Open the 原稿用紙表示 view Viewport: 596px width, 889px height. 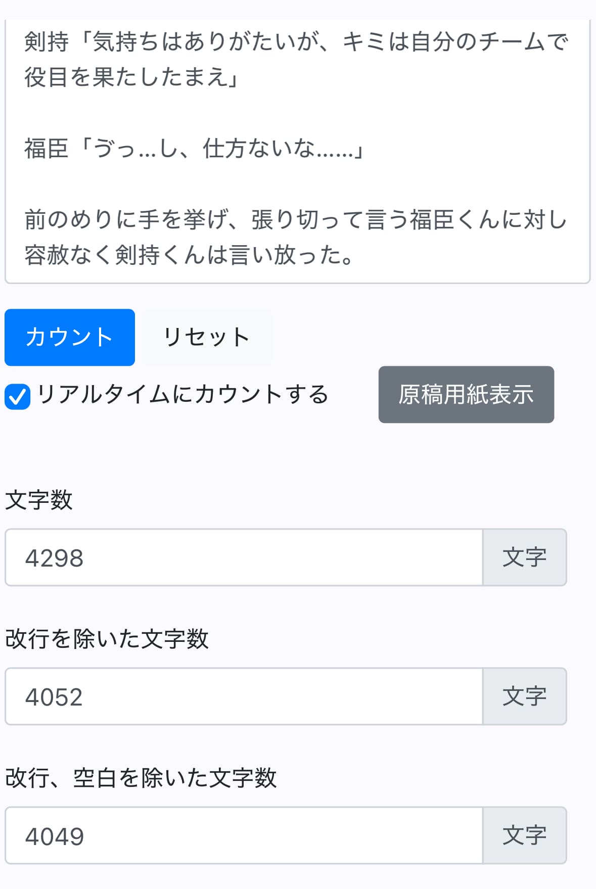pyautogui.click(x=466, y=394)
